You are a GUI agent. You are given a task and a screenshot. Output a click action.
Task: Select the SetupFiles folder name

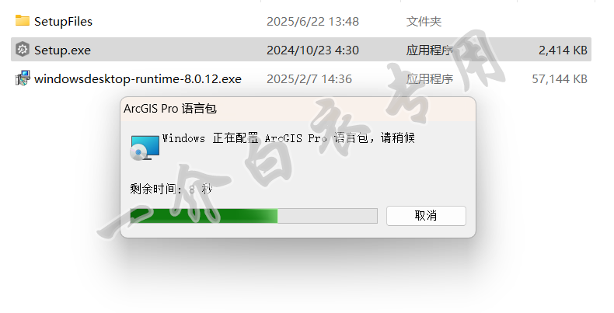[63, 21]
